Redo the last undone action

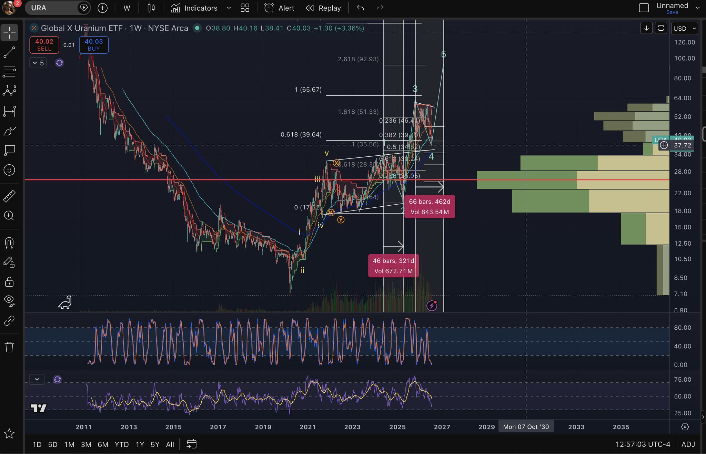click(x=380, y=8)
